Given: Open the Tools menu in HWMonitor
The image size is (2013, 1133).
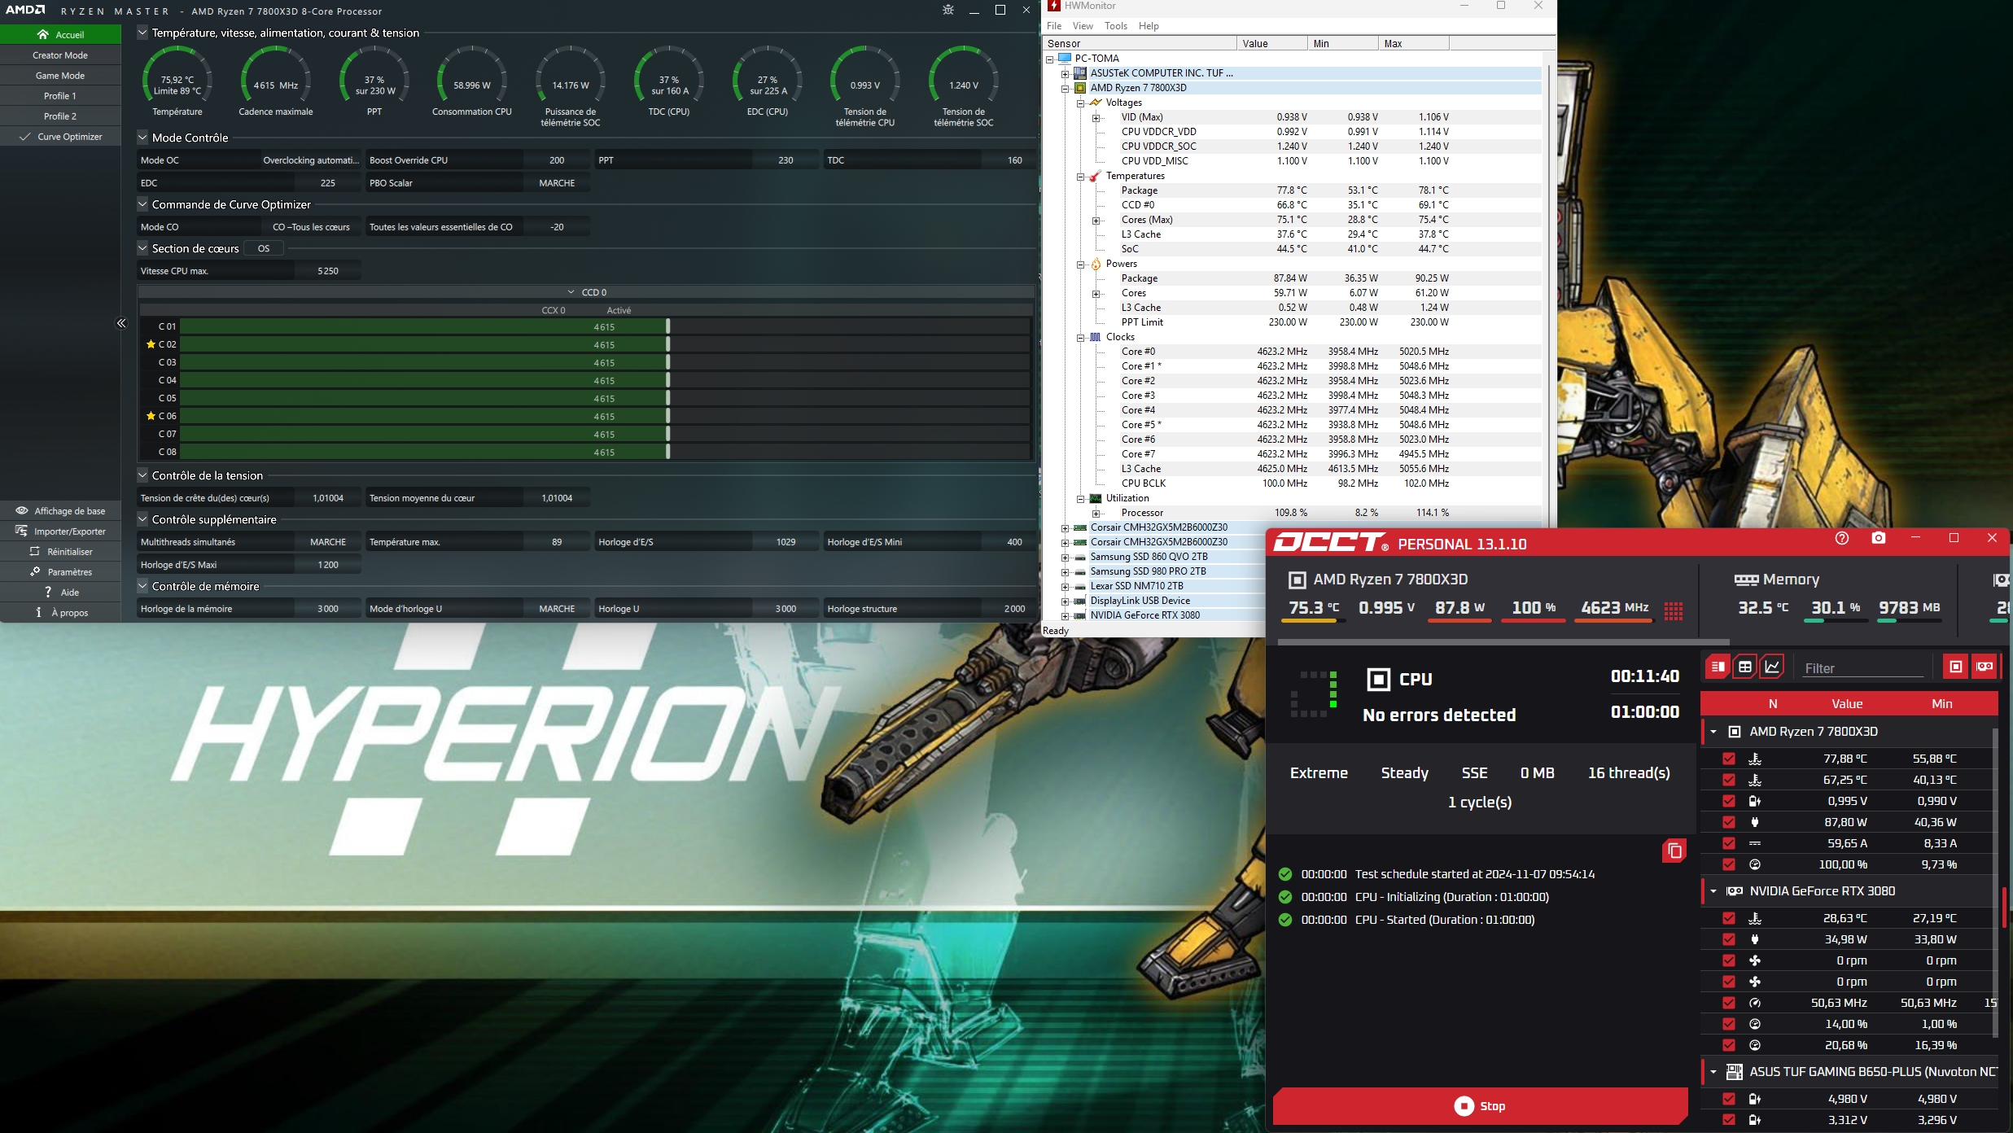Looking at the screenshot, I should (1115, 26).
